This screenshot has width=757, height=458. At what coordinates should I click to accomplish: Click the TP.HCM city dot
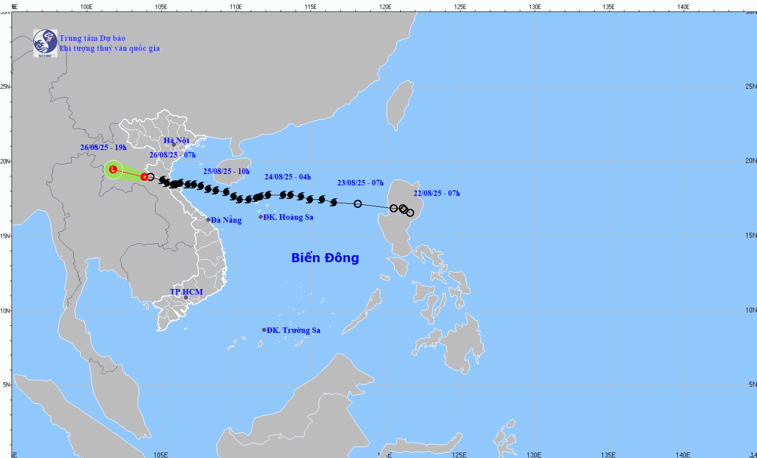point(186,298)
